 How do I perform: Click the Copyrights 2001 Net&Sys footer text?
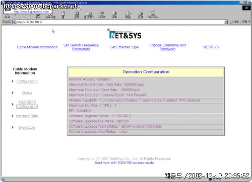[124, 159]
